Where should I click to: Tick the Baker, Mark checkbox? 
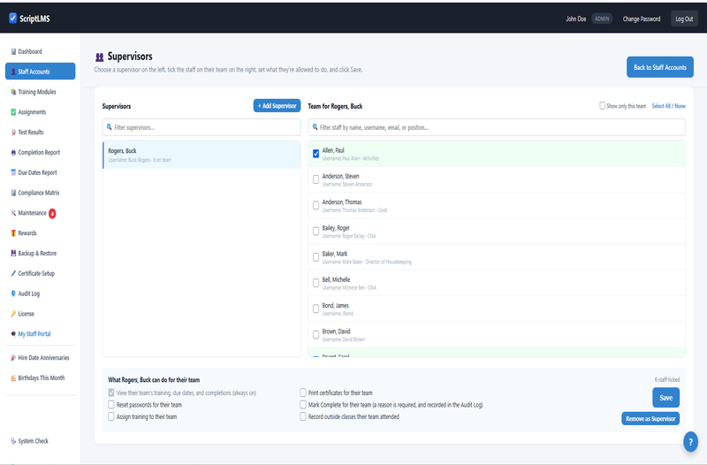click(x=315, y=257)
